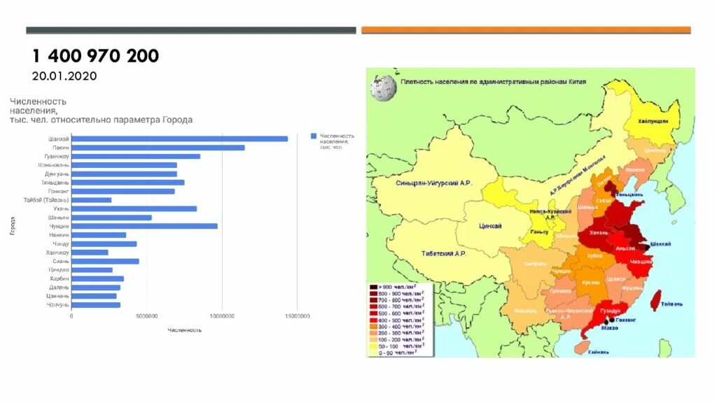Select the '50 - 100 чел./км²' yellow legend swatch
The width and height of the screenshot is (717, 403).
click(374, 346)
